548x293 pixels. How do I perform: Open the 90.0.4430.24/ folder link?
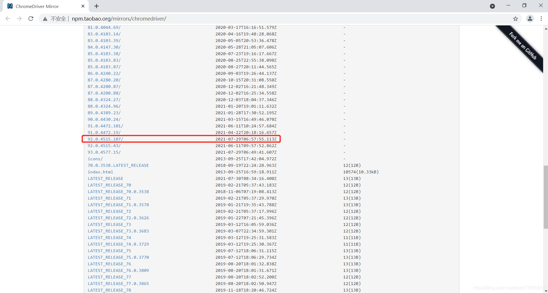[x=104, y=119]
